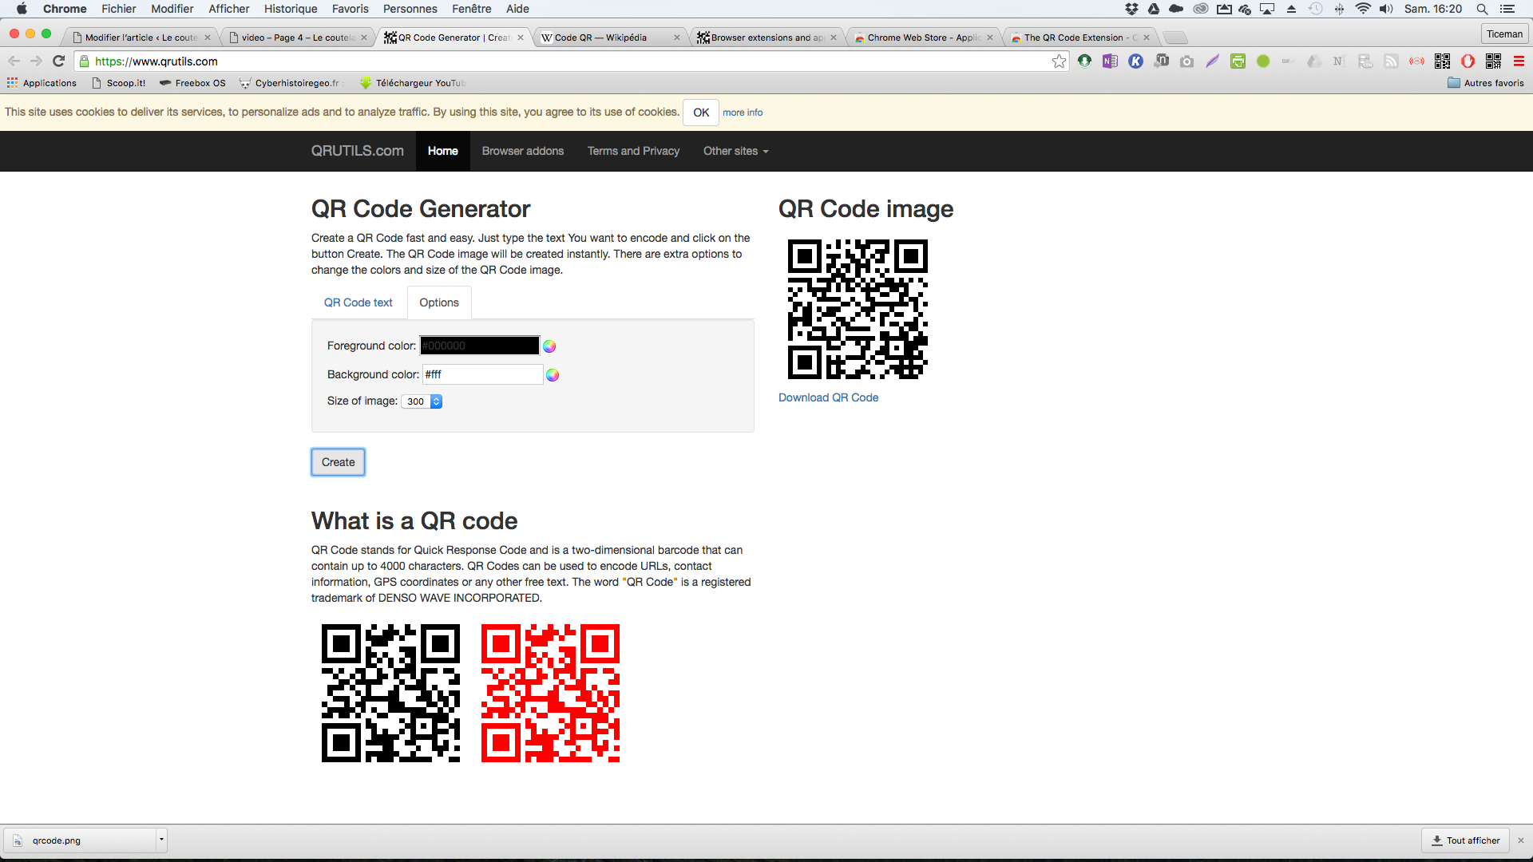Click the purple feather extension icon
Image resolution: width=1533 pixels, height=862 pixels.
click(x=1212, y=61)
